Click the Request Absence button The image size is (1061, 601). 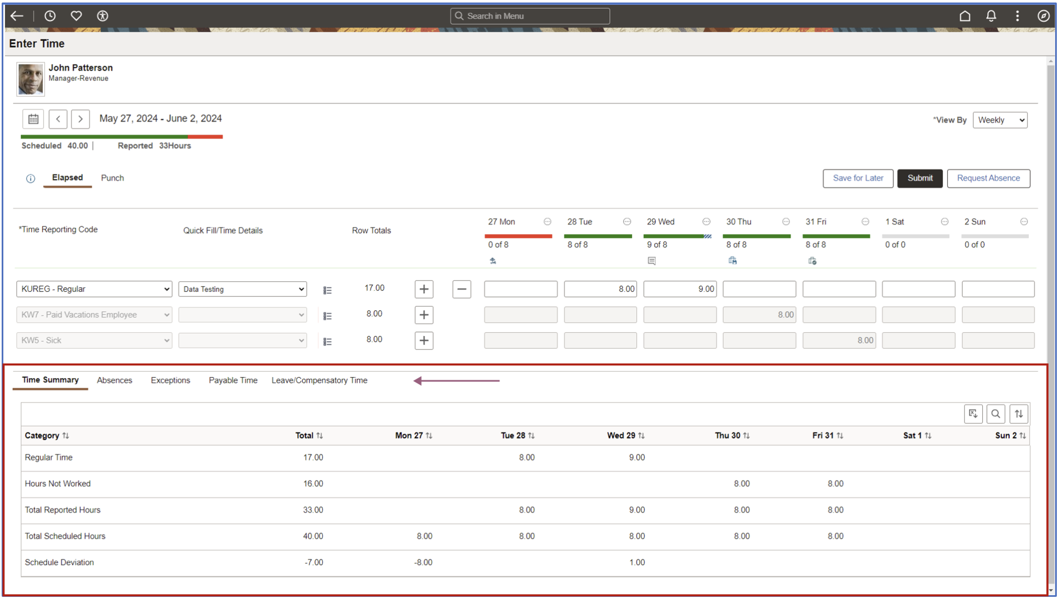(988, 178)
